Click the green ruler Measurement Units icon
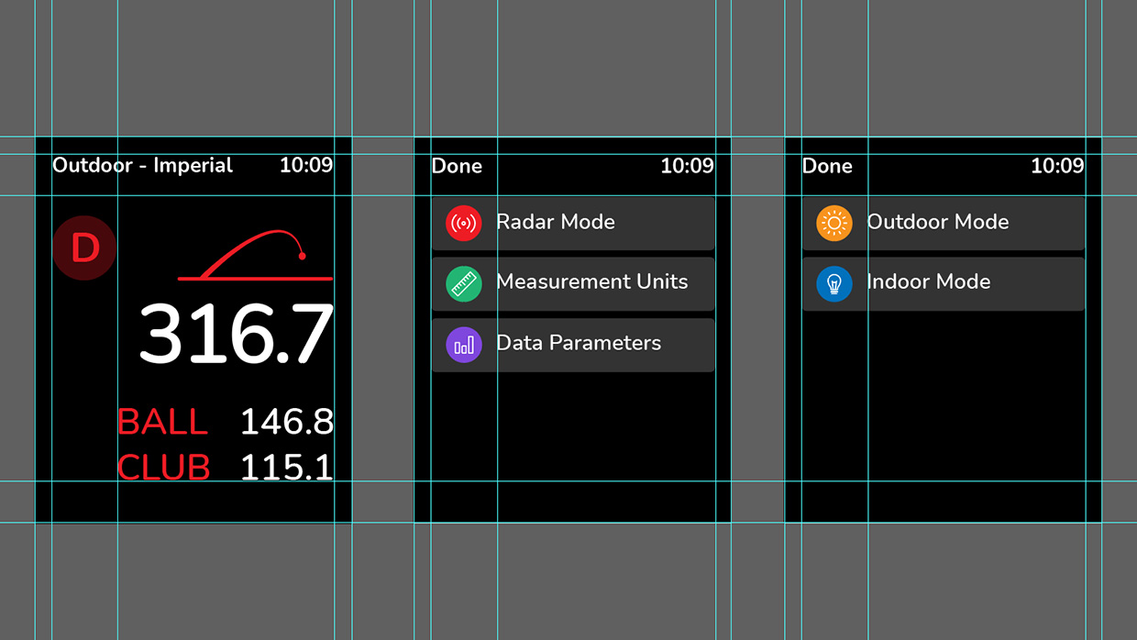 pyautogui.click(x=464, y=283)
